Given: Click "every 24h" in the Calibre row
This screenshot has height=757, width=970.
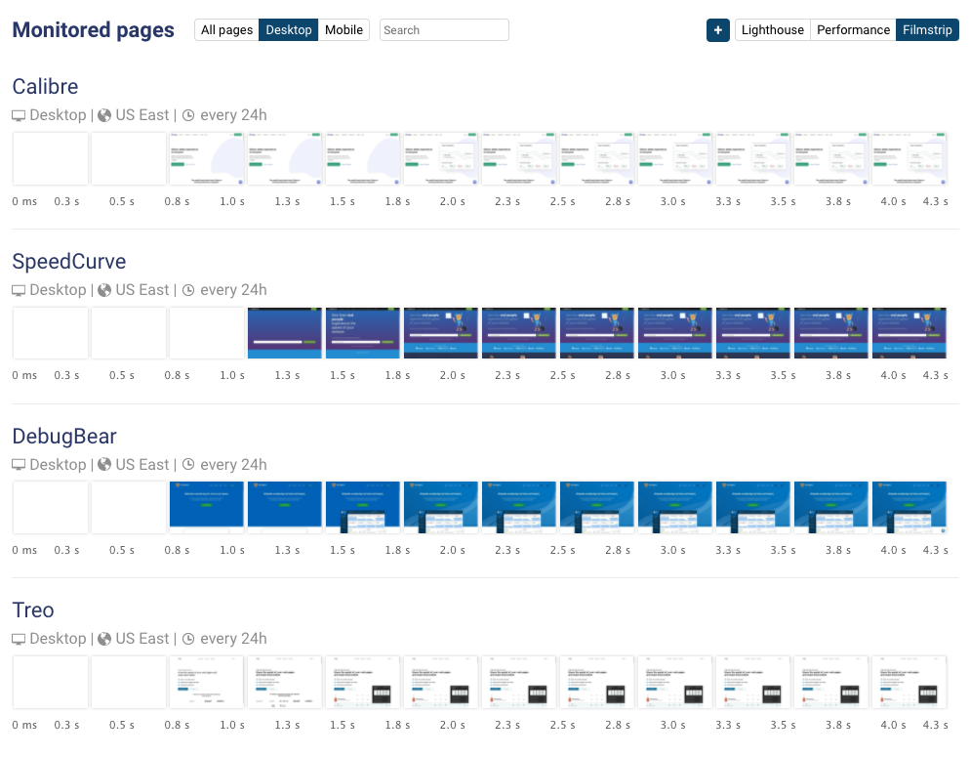Looking at the screenshot, I should coord(233,115).
